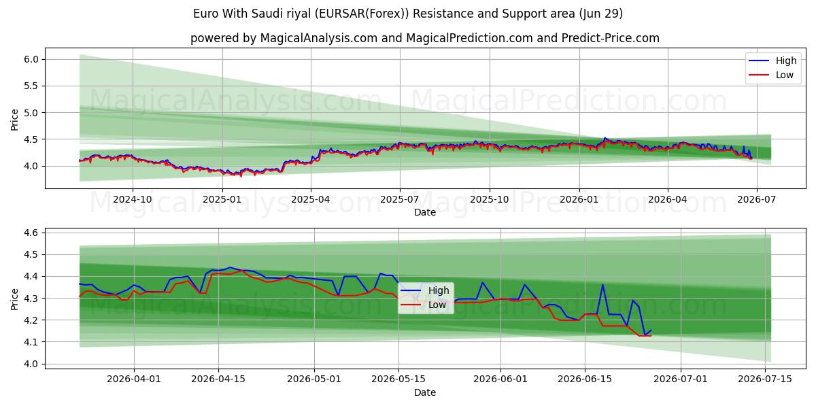Click the chart title mentioning EURSAR(Forex)
816x408 pixels.
408,14
